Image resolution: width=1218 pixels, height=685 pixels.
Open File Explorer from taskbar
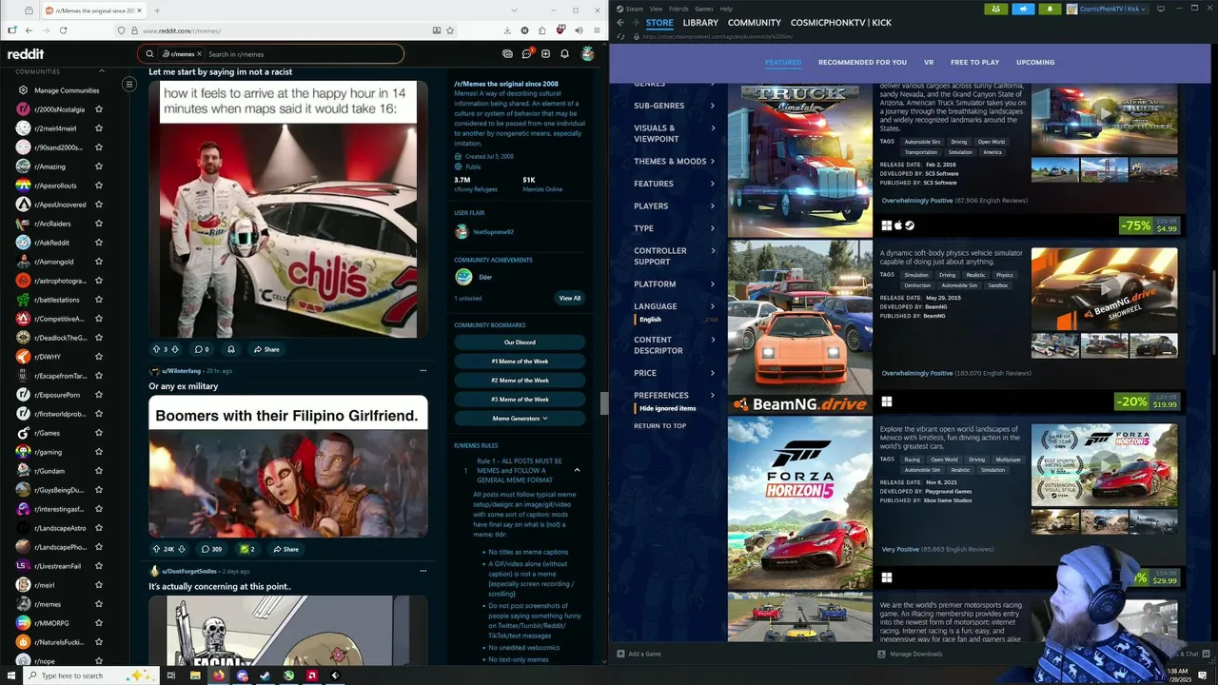(x=195, y=675)
